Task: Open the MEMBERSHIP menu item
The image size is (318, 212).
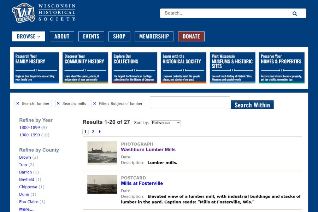Action: pos(154,36)
